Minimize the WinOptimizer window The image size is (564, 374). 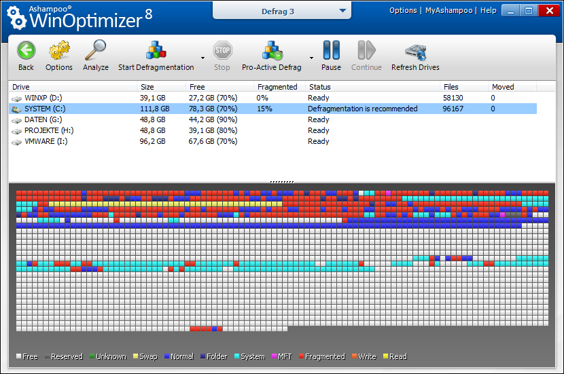[x=510, y=10]
